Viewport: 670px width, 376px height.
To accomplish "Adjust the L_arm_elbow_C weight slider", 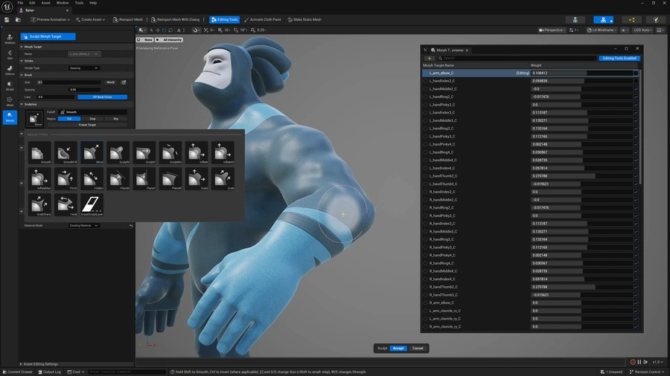I will 581,73.
